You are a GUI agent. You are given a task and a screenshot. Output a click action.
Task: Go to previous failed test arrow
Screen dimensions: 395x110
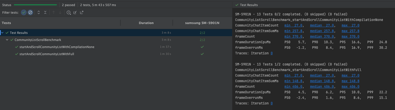[53, 12]
